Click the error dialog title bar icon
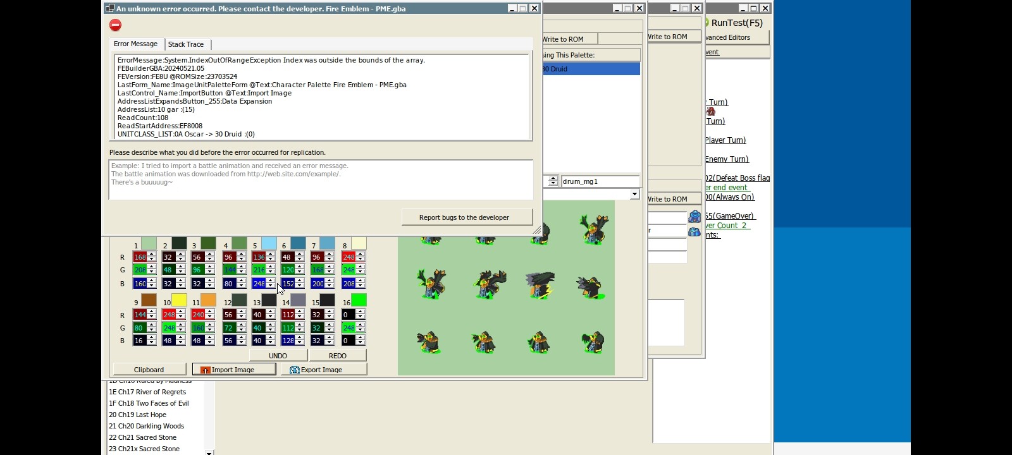 pos(110,8)
